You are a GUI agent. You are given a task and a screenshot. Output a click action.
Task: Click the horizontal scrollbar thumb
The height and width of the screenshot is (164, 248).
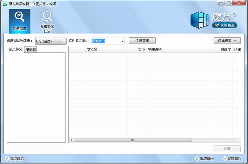click(133, 140)
